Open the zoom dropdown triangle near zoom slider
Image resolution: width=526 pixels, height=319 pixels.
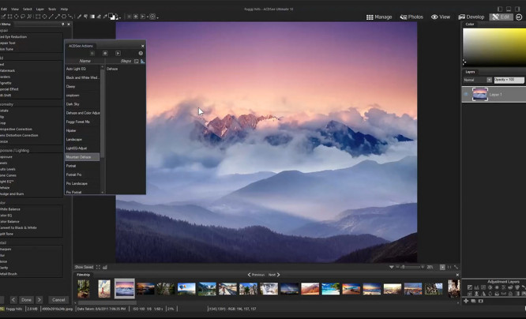[x=391, y=268]
